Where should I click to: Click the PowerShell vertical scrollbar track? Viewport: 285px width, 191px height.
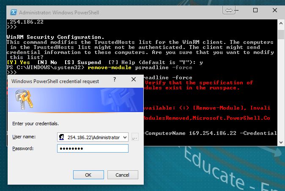click(x=281, y=93)
